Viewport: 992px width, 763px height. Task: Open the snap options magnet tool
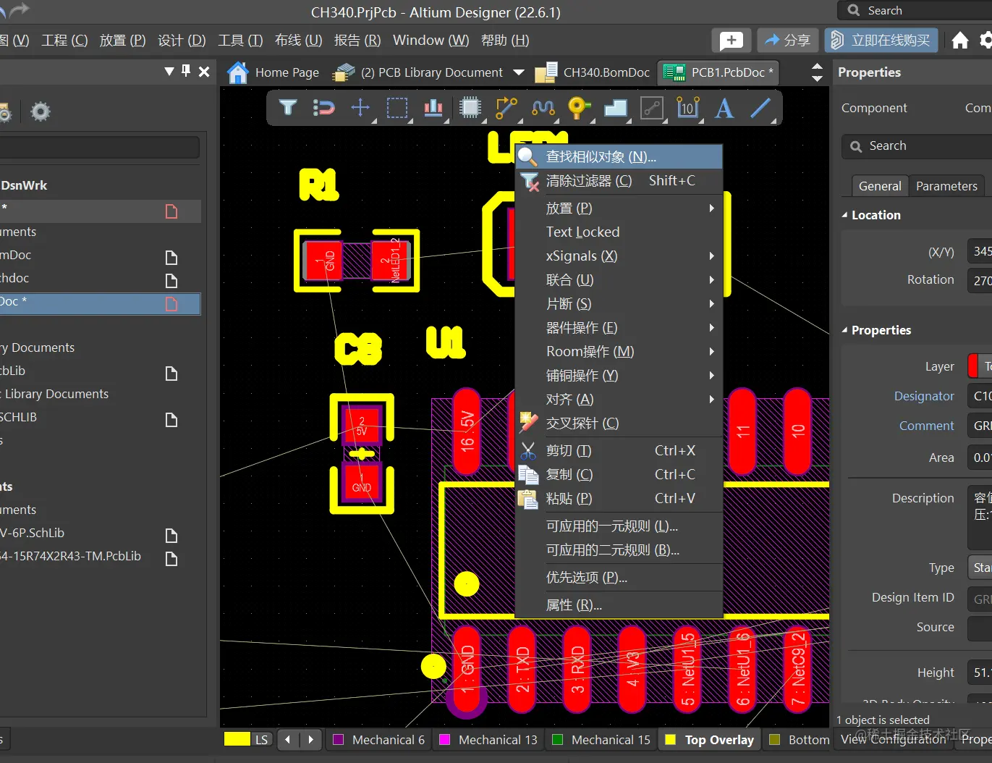(x=323, y=108)
